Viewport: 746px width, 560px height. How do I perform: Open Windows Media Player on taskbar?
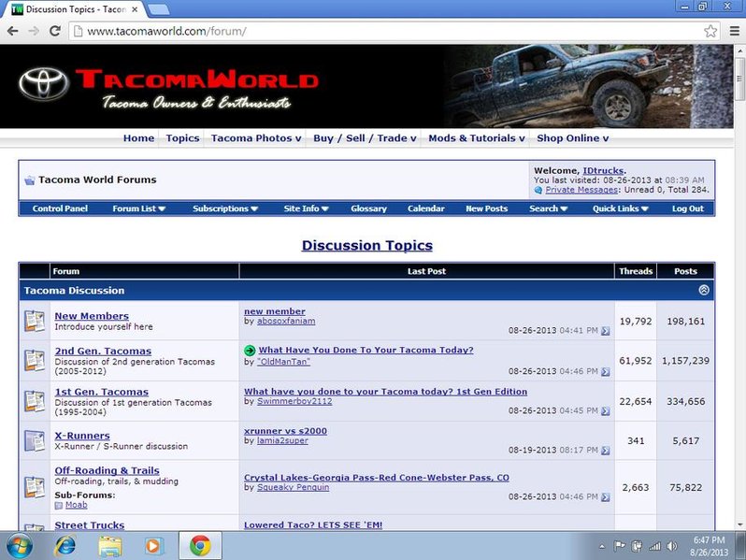pos(152,546)
